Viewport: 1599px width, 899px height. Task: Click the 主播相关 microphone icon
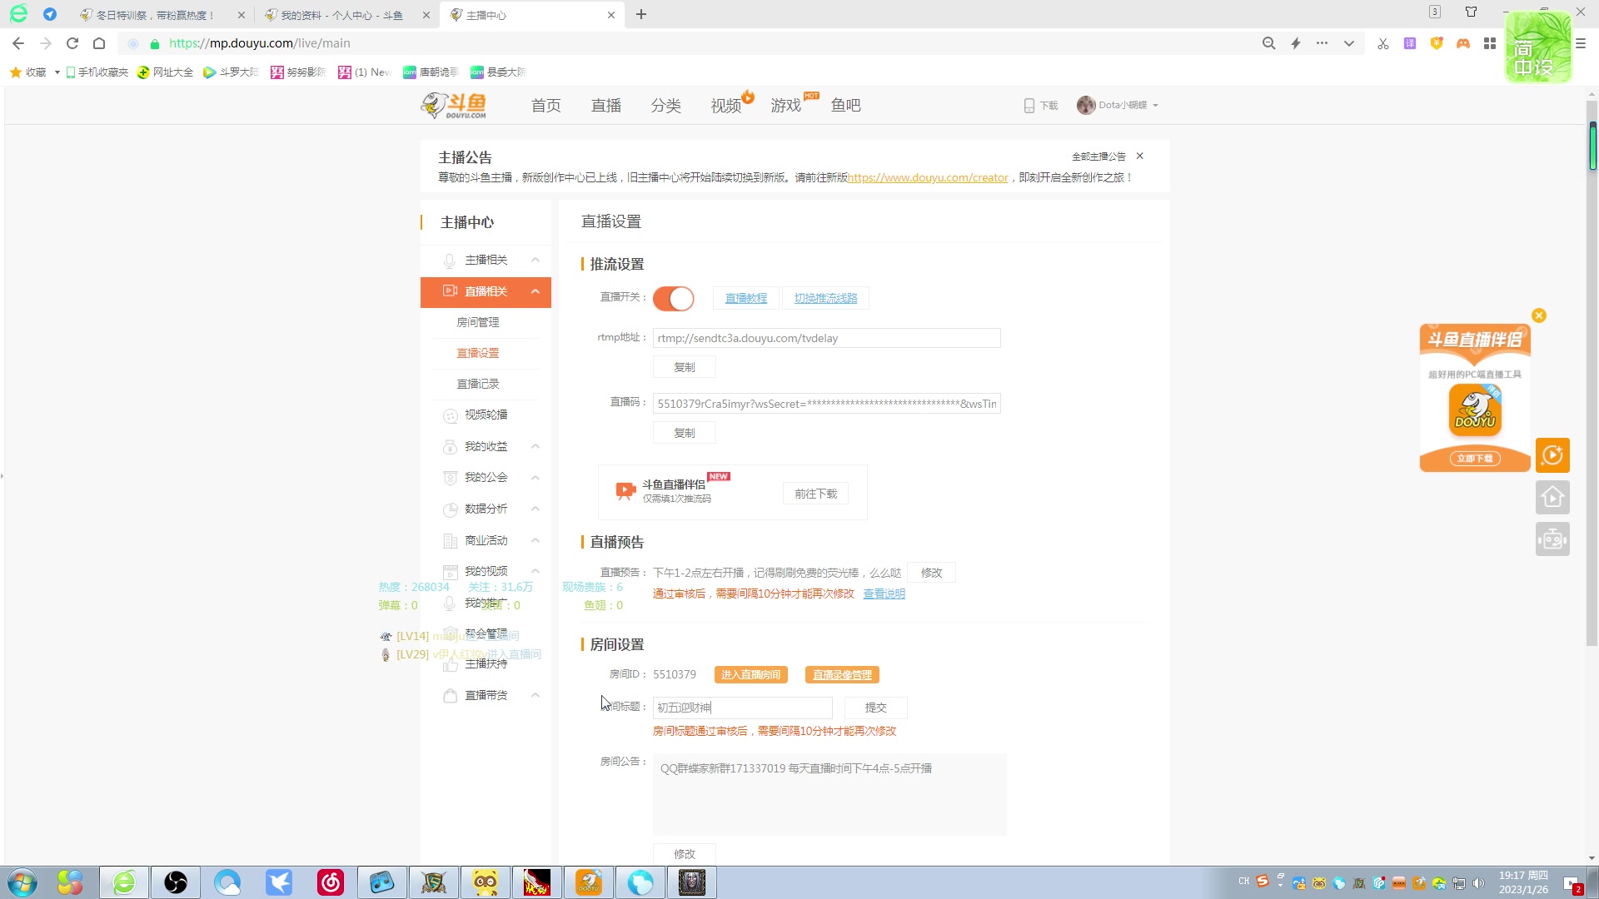click(x=450, y=261)
